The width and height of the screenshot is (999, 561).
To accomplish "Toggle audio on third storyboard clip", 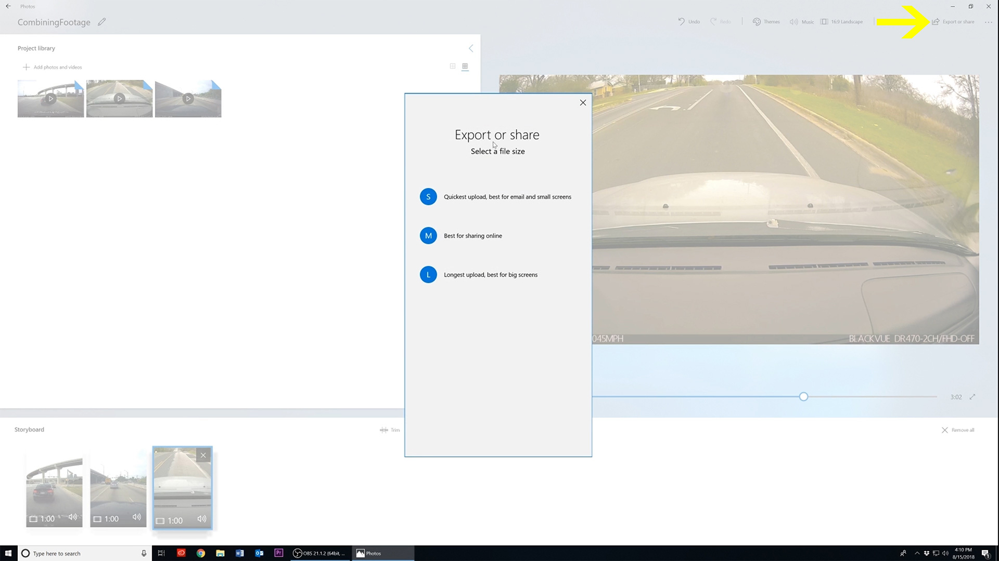I will [x=202, y=519].
